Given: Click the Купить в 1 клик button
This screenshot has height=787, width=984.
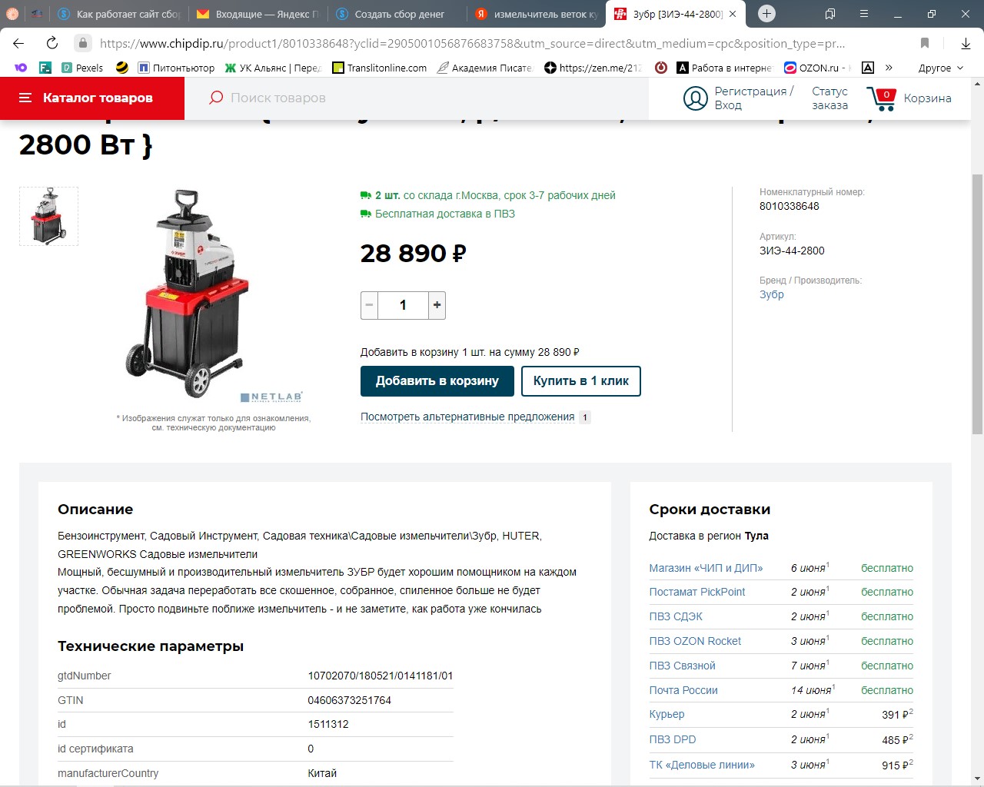Looking at the screenshot, I should tap(581, 381).
